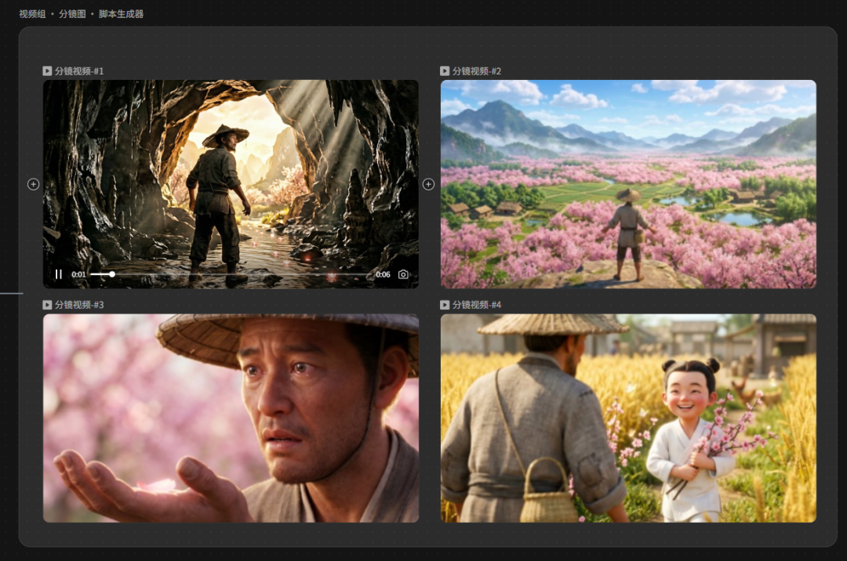Click the flower valley landscape video #2
This screenshot has width=847, height=561.
[628, 184]
